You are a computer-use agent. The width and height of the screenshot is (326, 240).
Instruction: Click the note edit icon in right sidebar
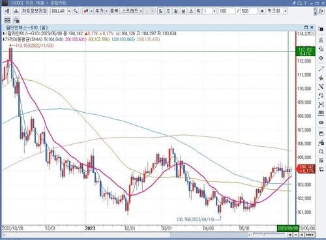click(321, 160)
